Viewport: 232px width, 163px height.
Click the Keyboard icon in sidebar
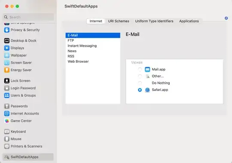[7, 132]
